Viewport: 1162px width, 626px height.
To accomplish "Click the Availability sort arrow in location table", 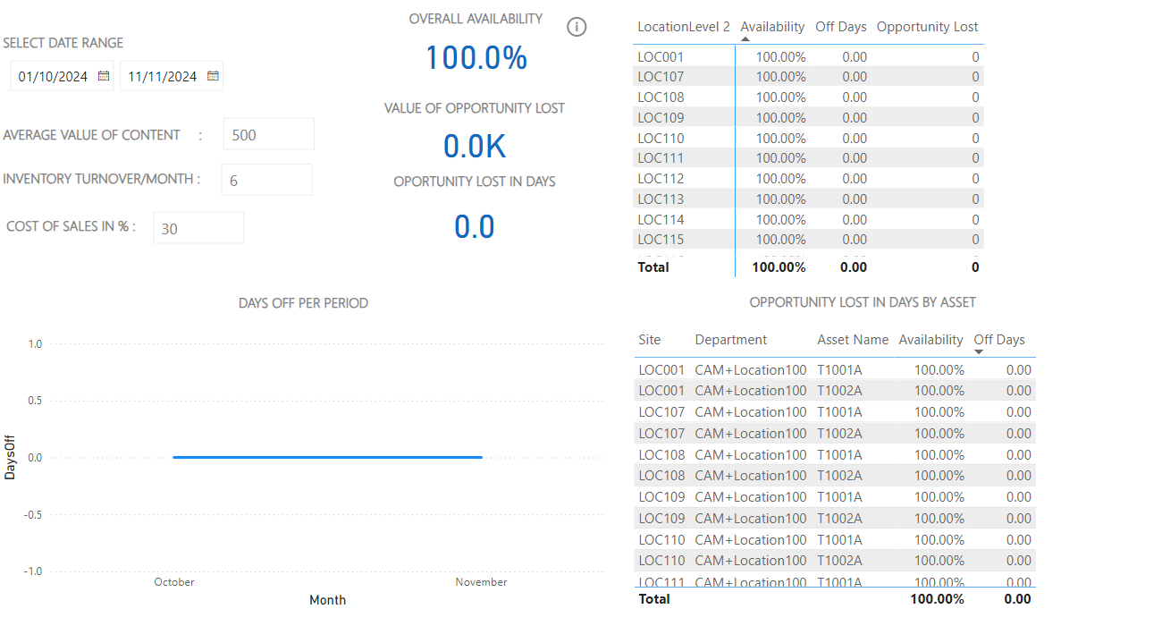I will pyautogui.click(x=745, y=39).
